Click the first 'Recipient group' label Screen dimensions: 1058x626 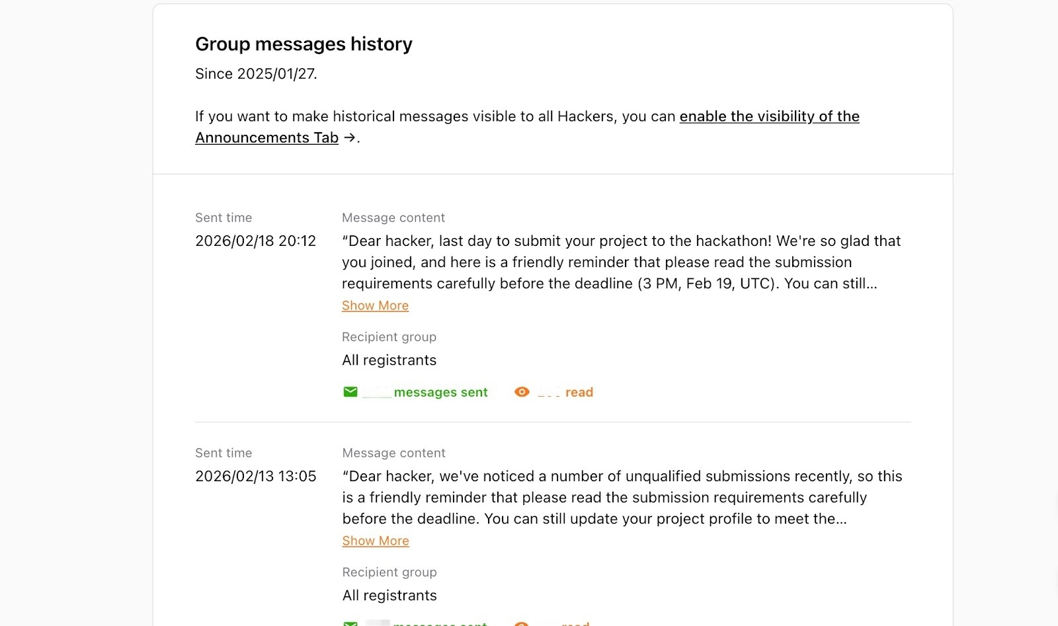tap(389, 337)
